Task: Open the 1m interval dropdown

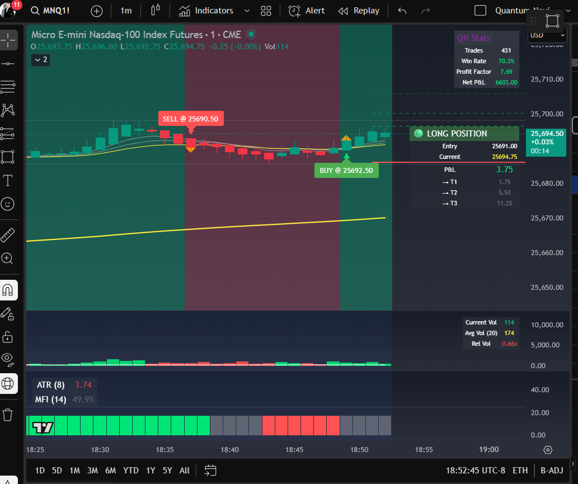Action: 126,10
